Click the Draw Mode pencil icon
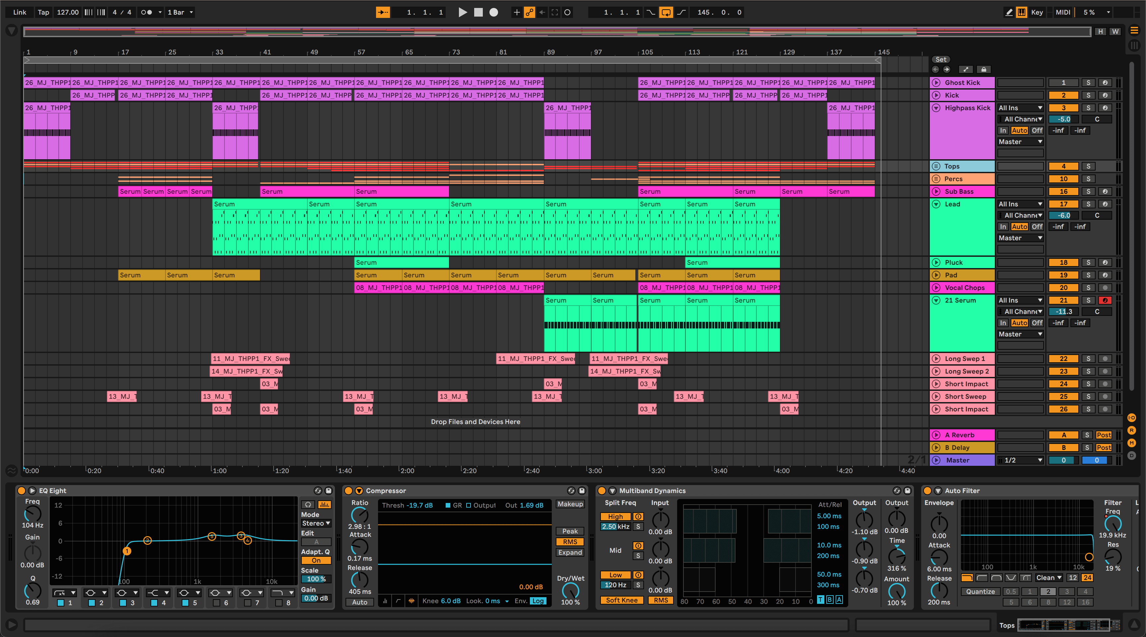Image resolution: width=1146 pixels, height=637 pixels. tap(1008, 13)
